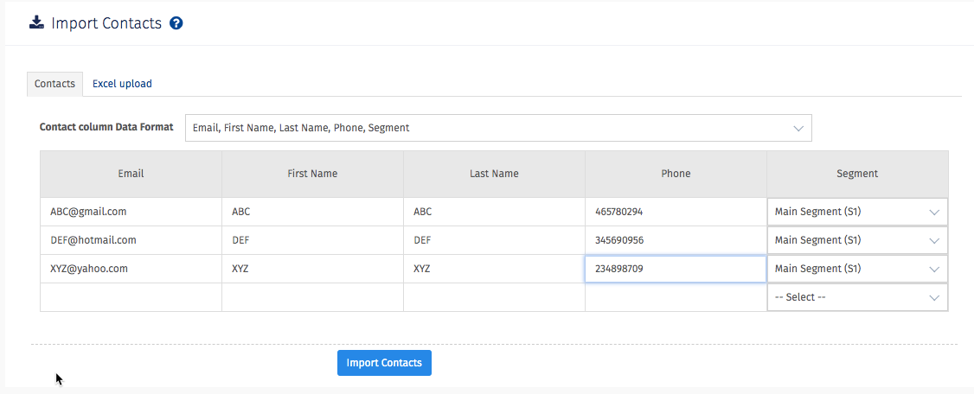Open the empty row's Select segment dropdown
The width and height of the screenshot is (974, 394).
click(x=856, y=297)
